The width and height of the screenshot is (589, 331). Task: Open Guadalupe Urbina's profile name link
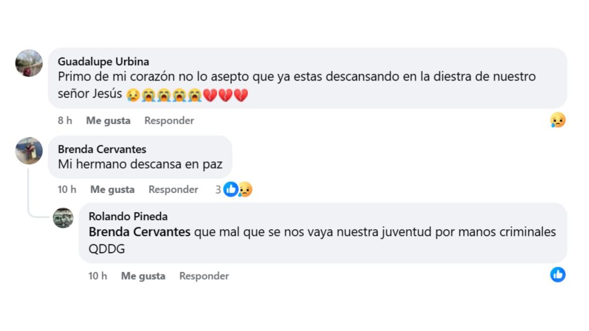(x=103, y=61)
